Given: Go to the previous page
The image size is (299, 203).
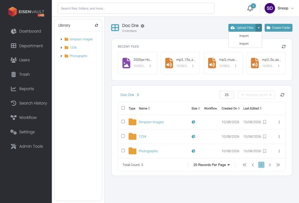Looking at the screenshot, I should coord(253,165).
